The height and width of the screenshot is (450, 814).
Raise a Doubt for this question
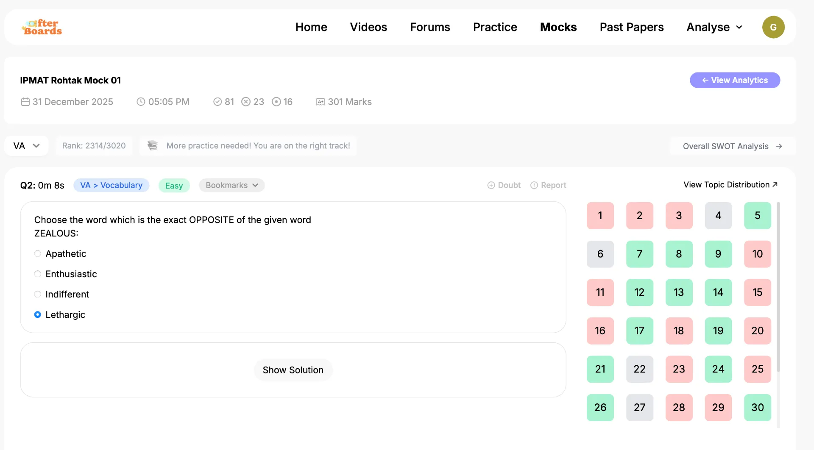(x=504, y=185)
